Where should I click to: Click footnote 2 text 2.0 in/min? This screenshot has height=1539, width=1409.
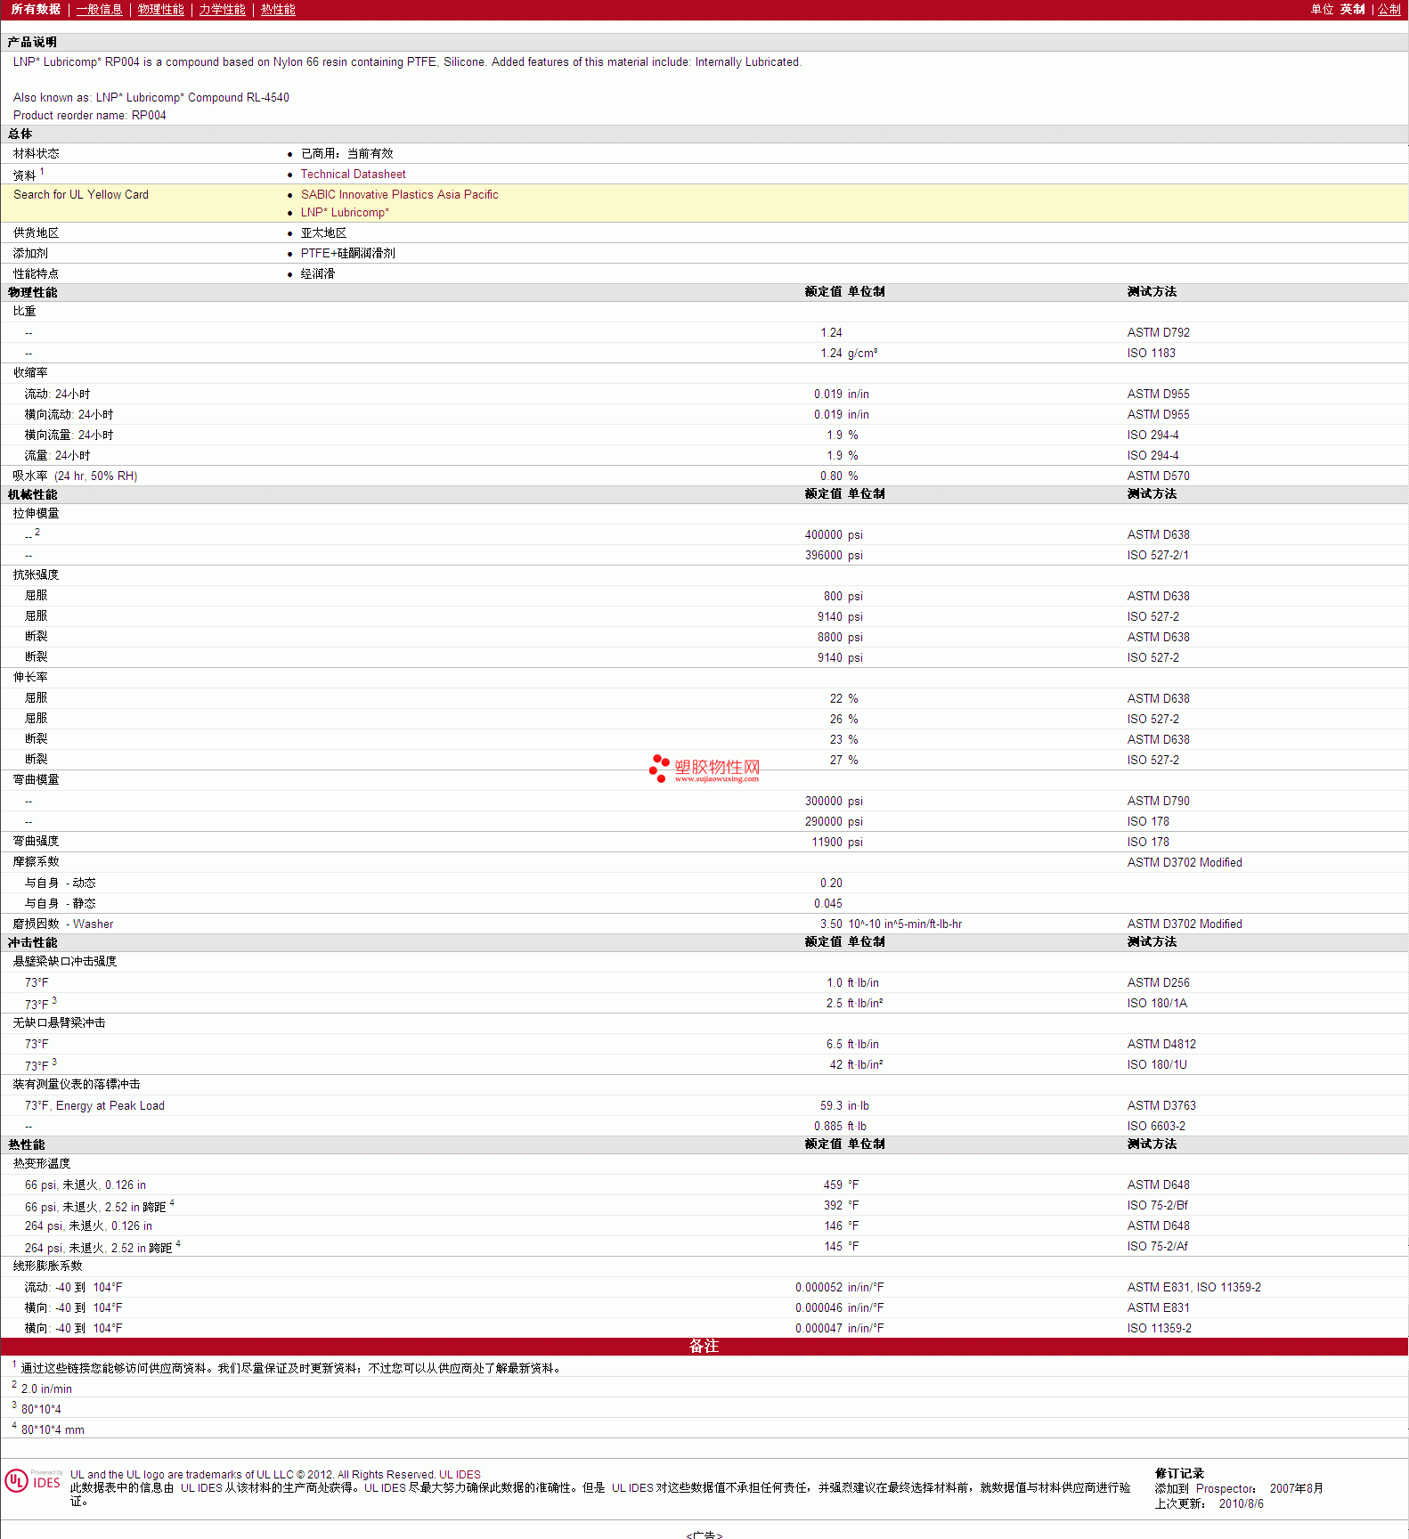tap(46, 1389)
